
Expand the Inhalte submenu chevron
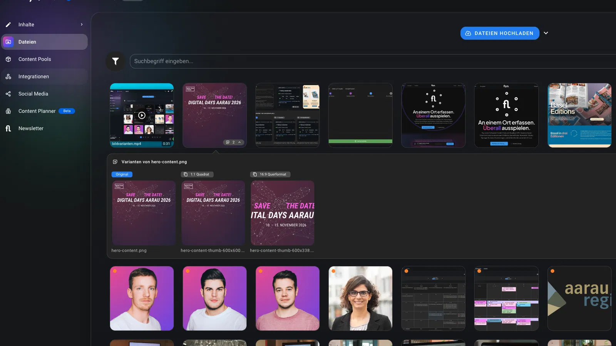pyautogui.click(x=82, y=25)
